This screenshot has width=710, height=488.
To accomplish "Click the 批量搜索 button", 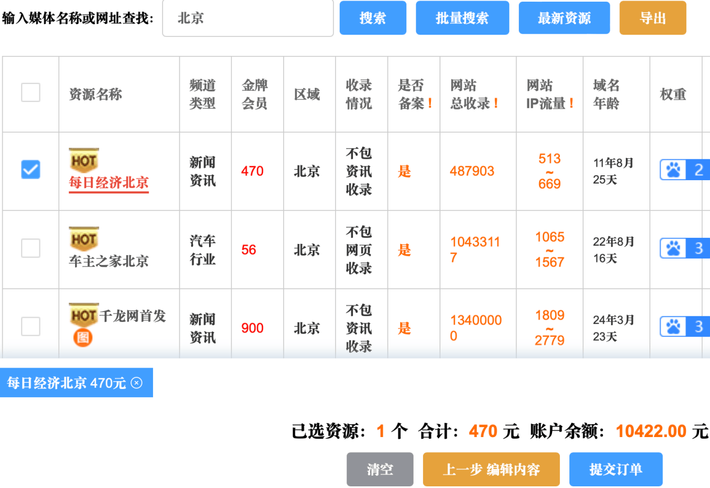I will tap(462, 18).
